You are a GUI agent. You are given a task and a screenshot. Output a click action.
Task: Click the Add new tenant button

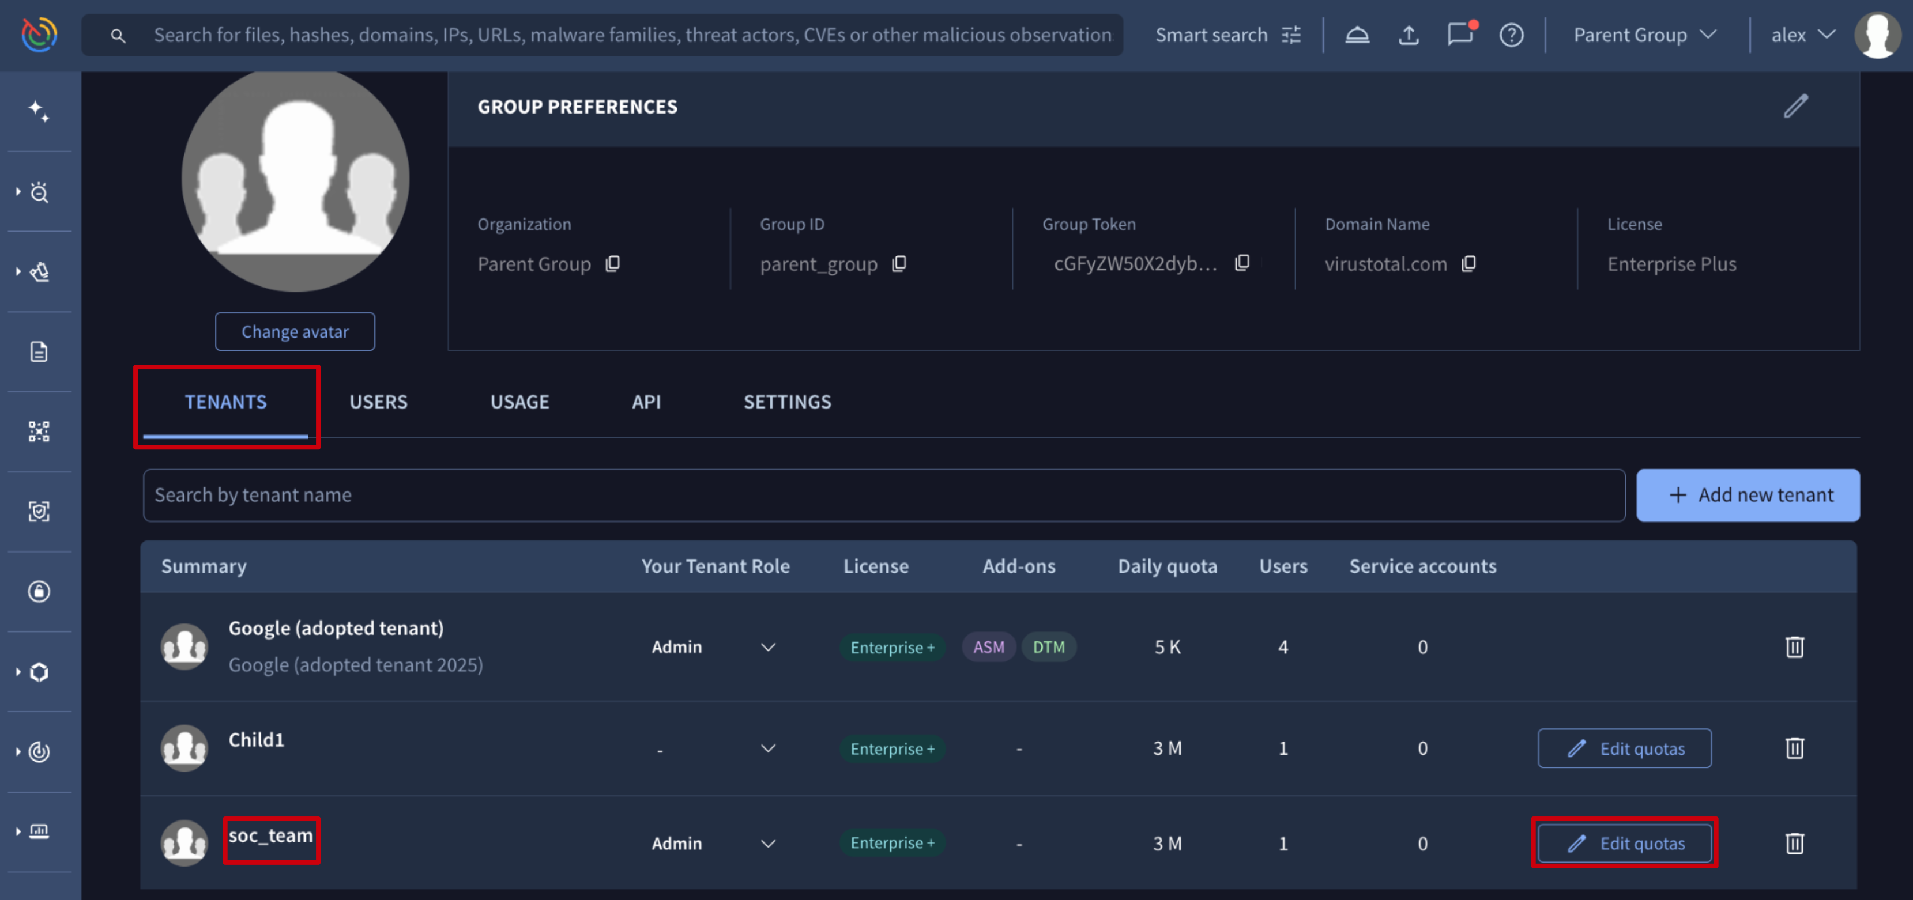1748,495
